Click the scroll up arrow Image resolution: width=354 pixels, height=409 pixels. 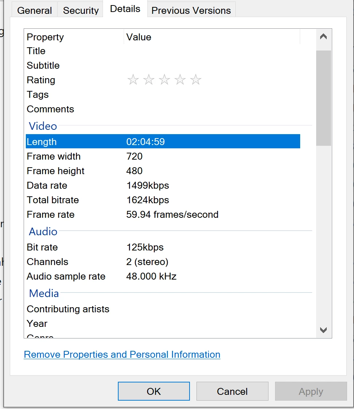pos(323,36)
